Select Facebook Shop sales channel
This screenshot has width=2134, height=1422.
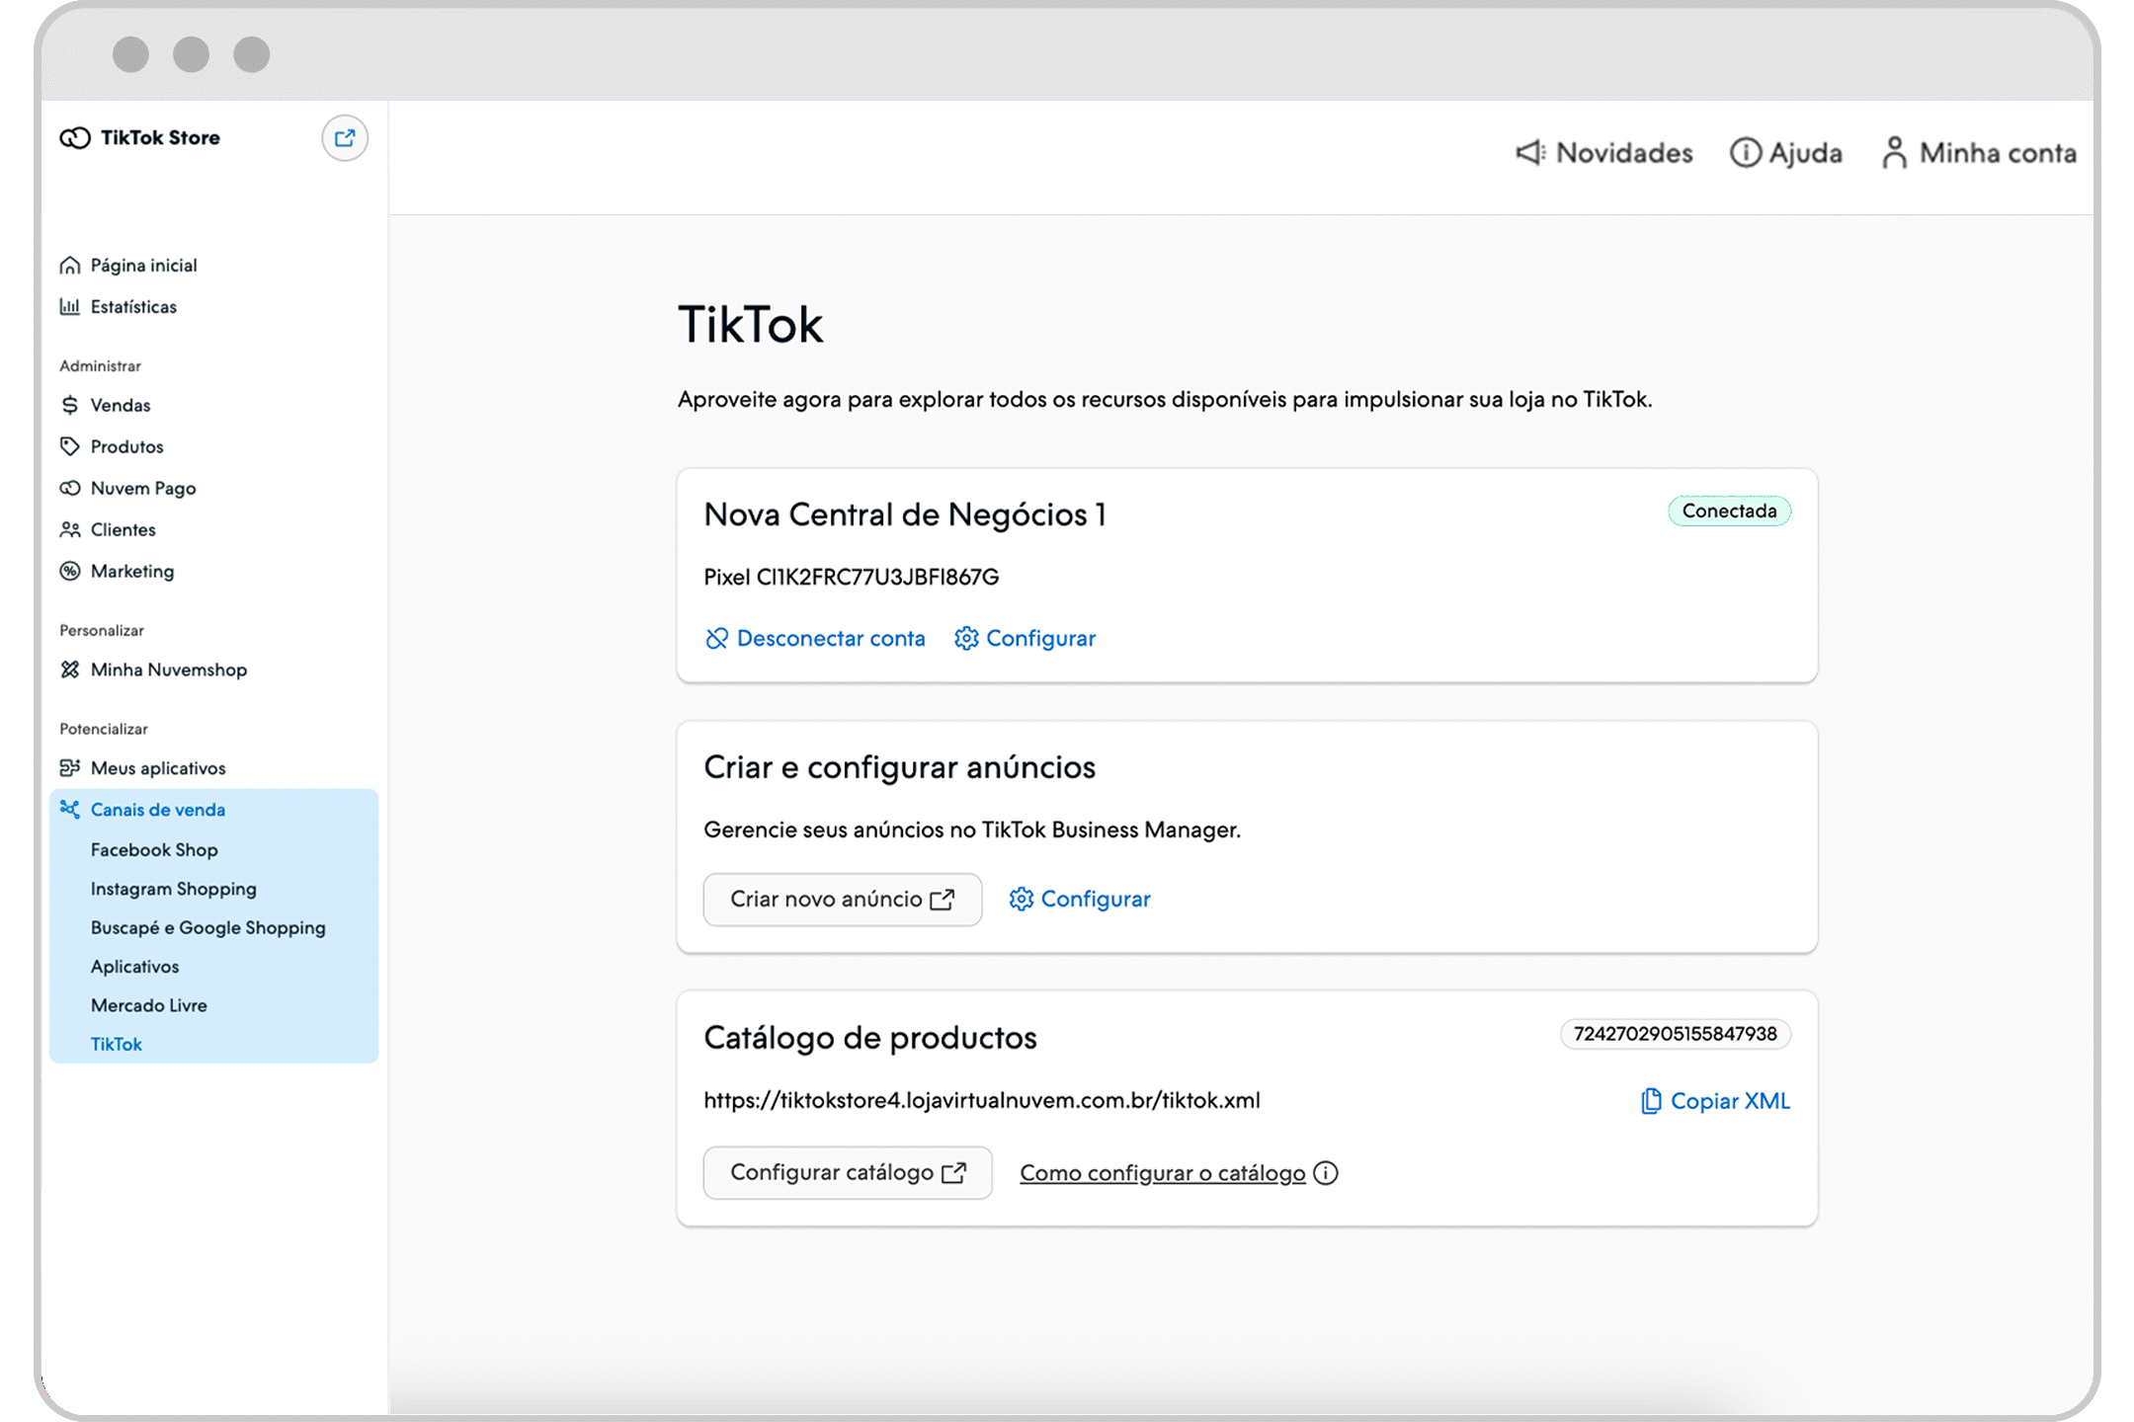[154, 850]
